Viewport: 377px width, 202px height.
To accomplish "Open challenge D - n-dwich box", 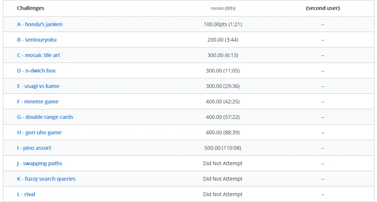I will [36, 71].
